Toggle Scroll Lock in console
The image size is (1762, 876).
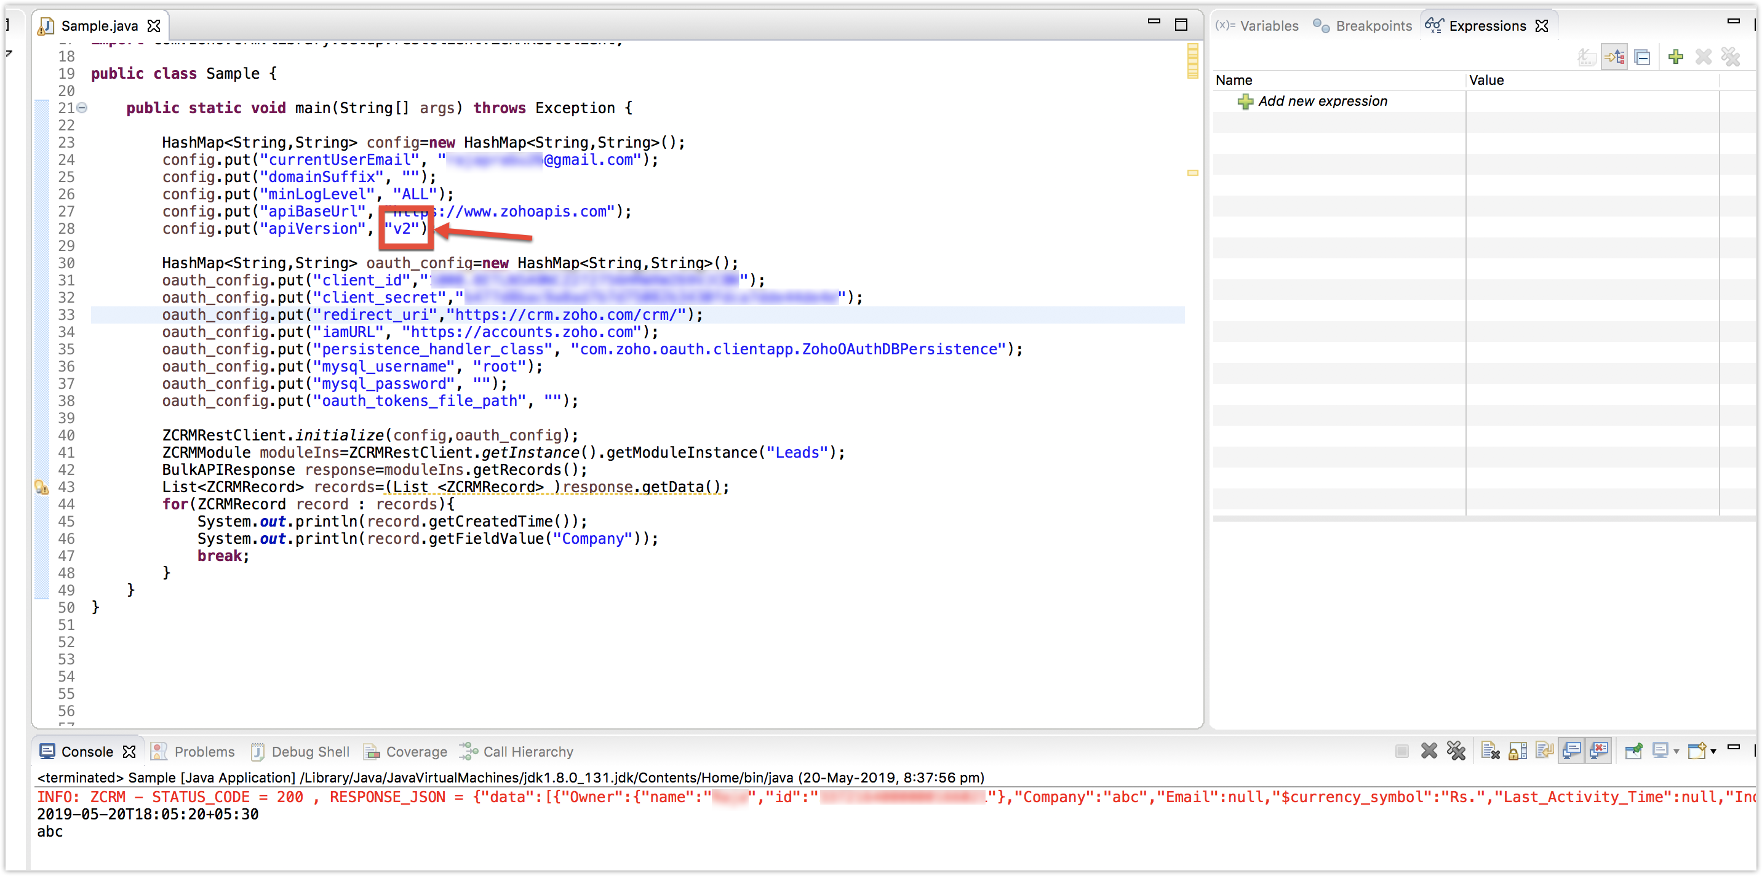click(1517, 752)
